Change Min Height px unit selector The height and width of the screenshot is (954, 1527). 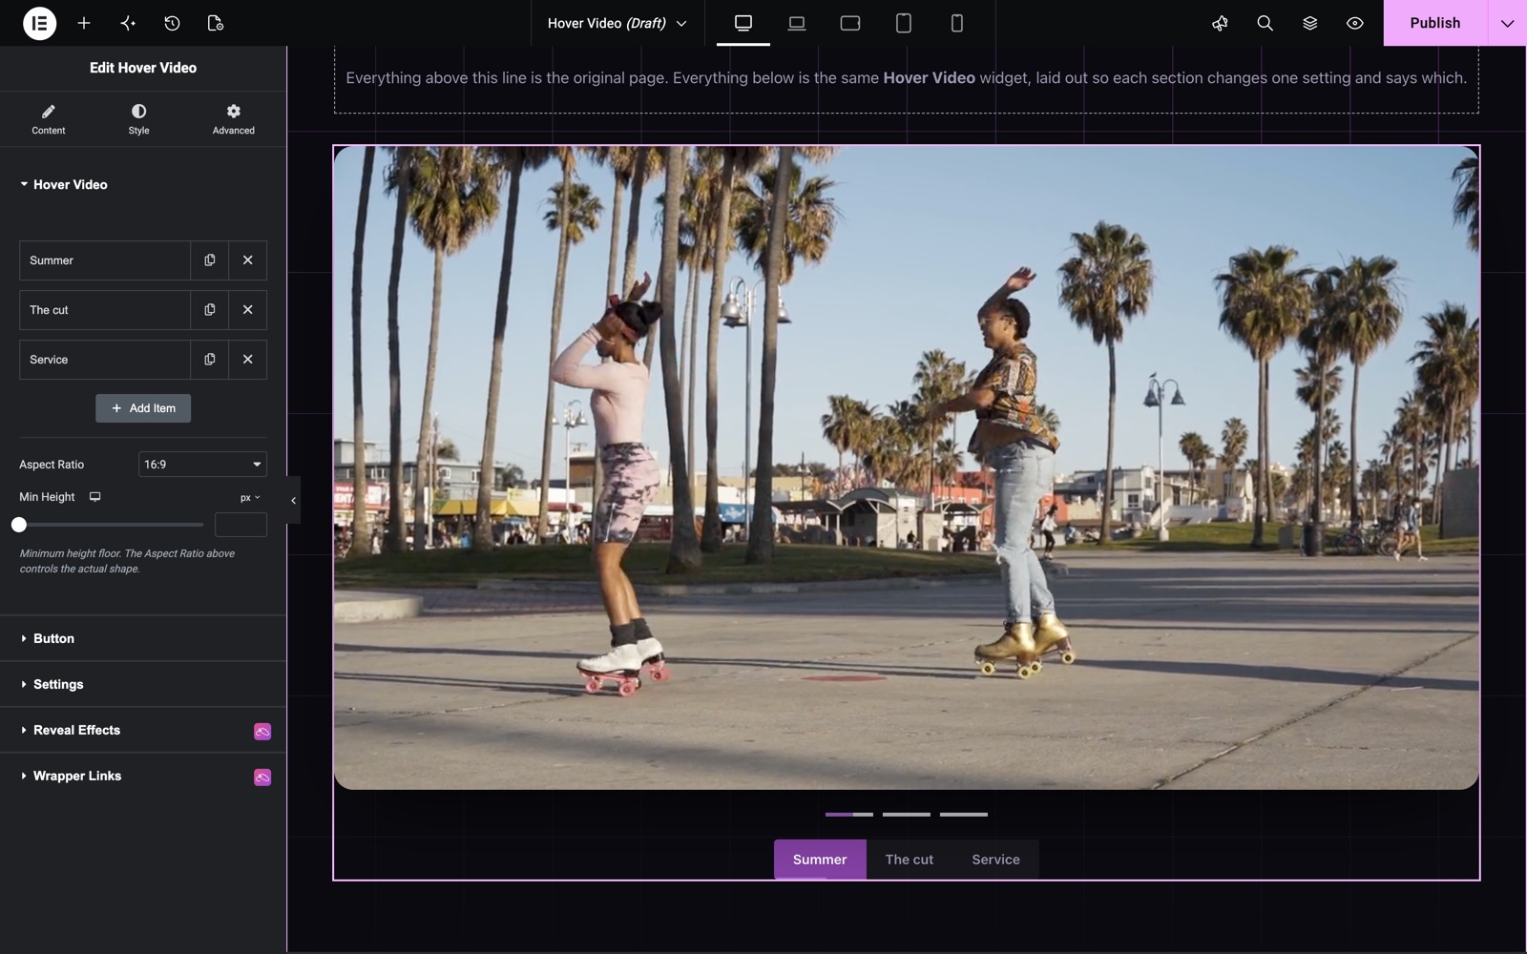point(250,497)
